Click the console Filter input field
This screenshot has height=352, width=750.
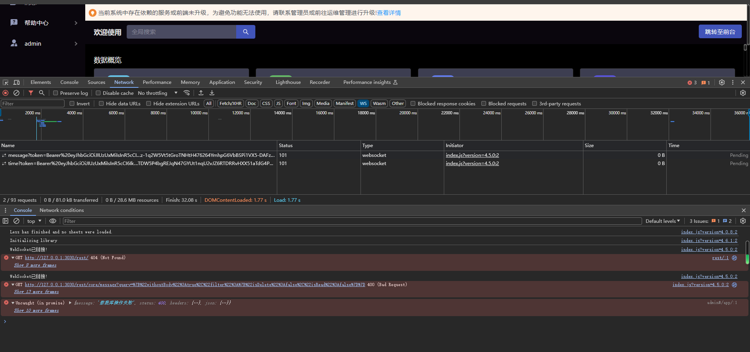click(x=352, y=221)
